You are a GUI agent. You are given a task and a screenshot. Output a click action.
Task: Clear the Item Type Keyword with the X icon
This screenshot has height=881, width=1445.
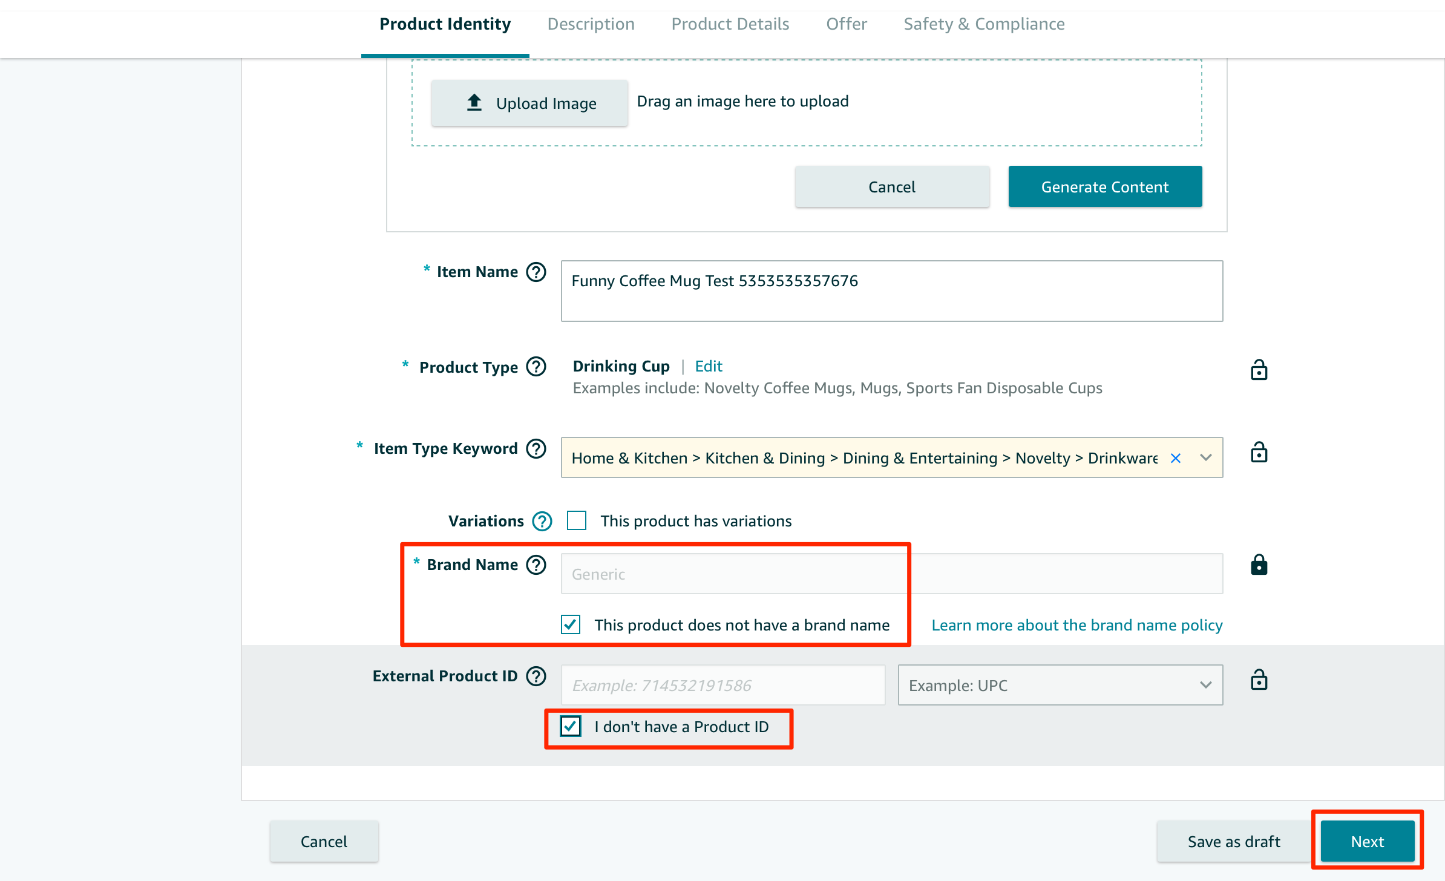click(x=1176, y=458)
